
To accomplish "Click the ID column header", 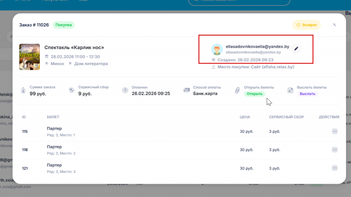I will coord(24,117).
